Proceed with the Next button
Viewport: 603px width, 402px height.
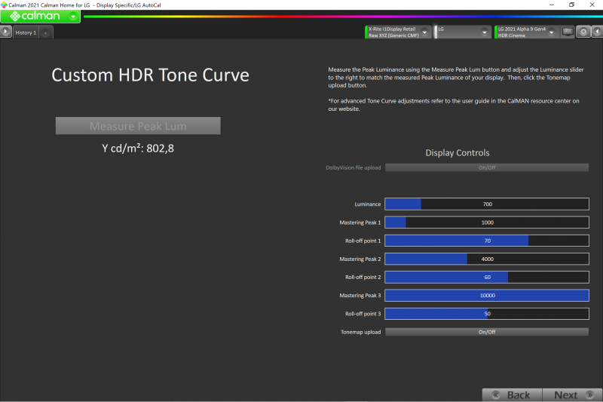pos(572,394)
